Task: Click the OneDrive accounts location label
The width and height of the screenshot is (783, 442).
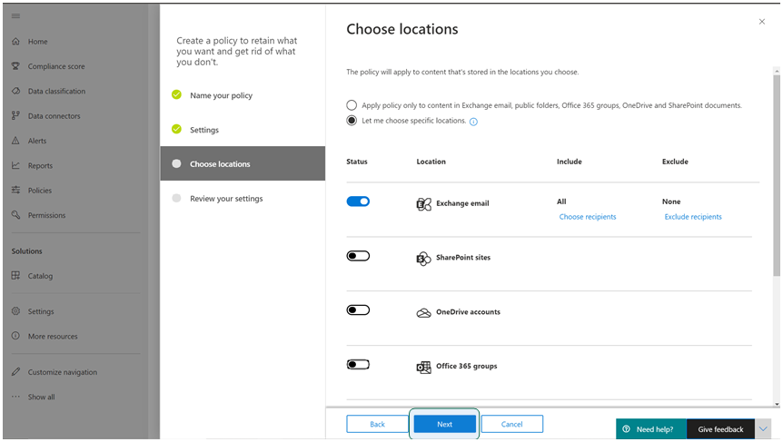Action: pyautogui.click(x=468, y=312)
